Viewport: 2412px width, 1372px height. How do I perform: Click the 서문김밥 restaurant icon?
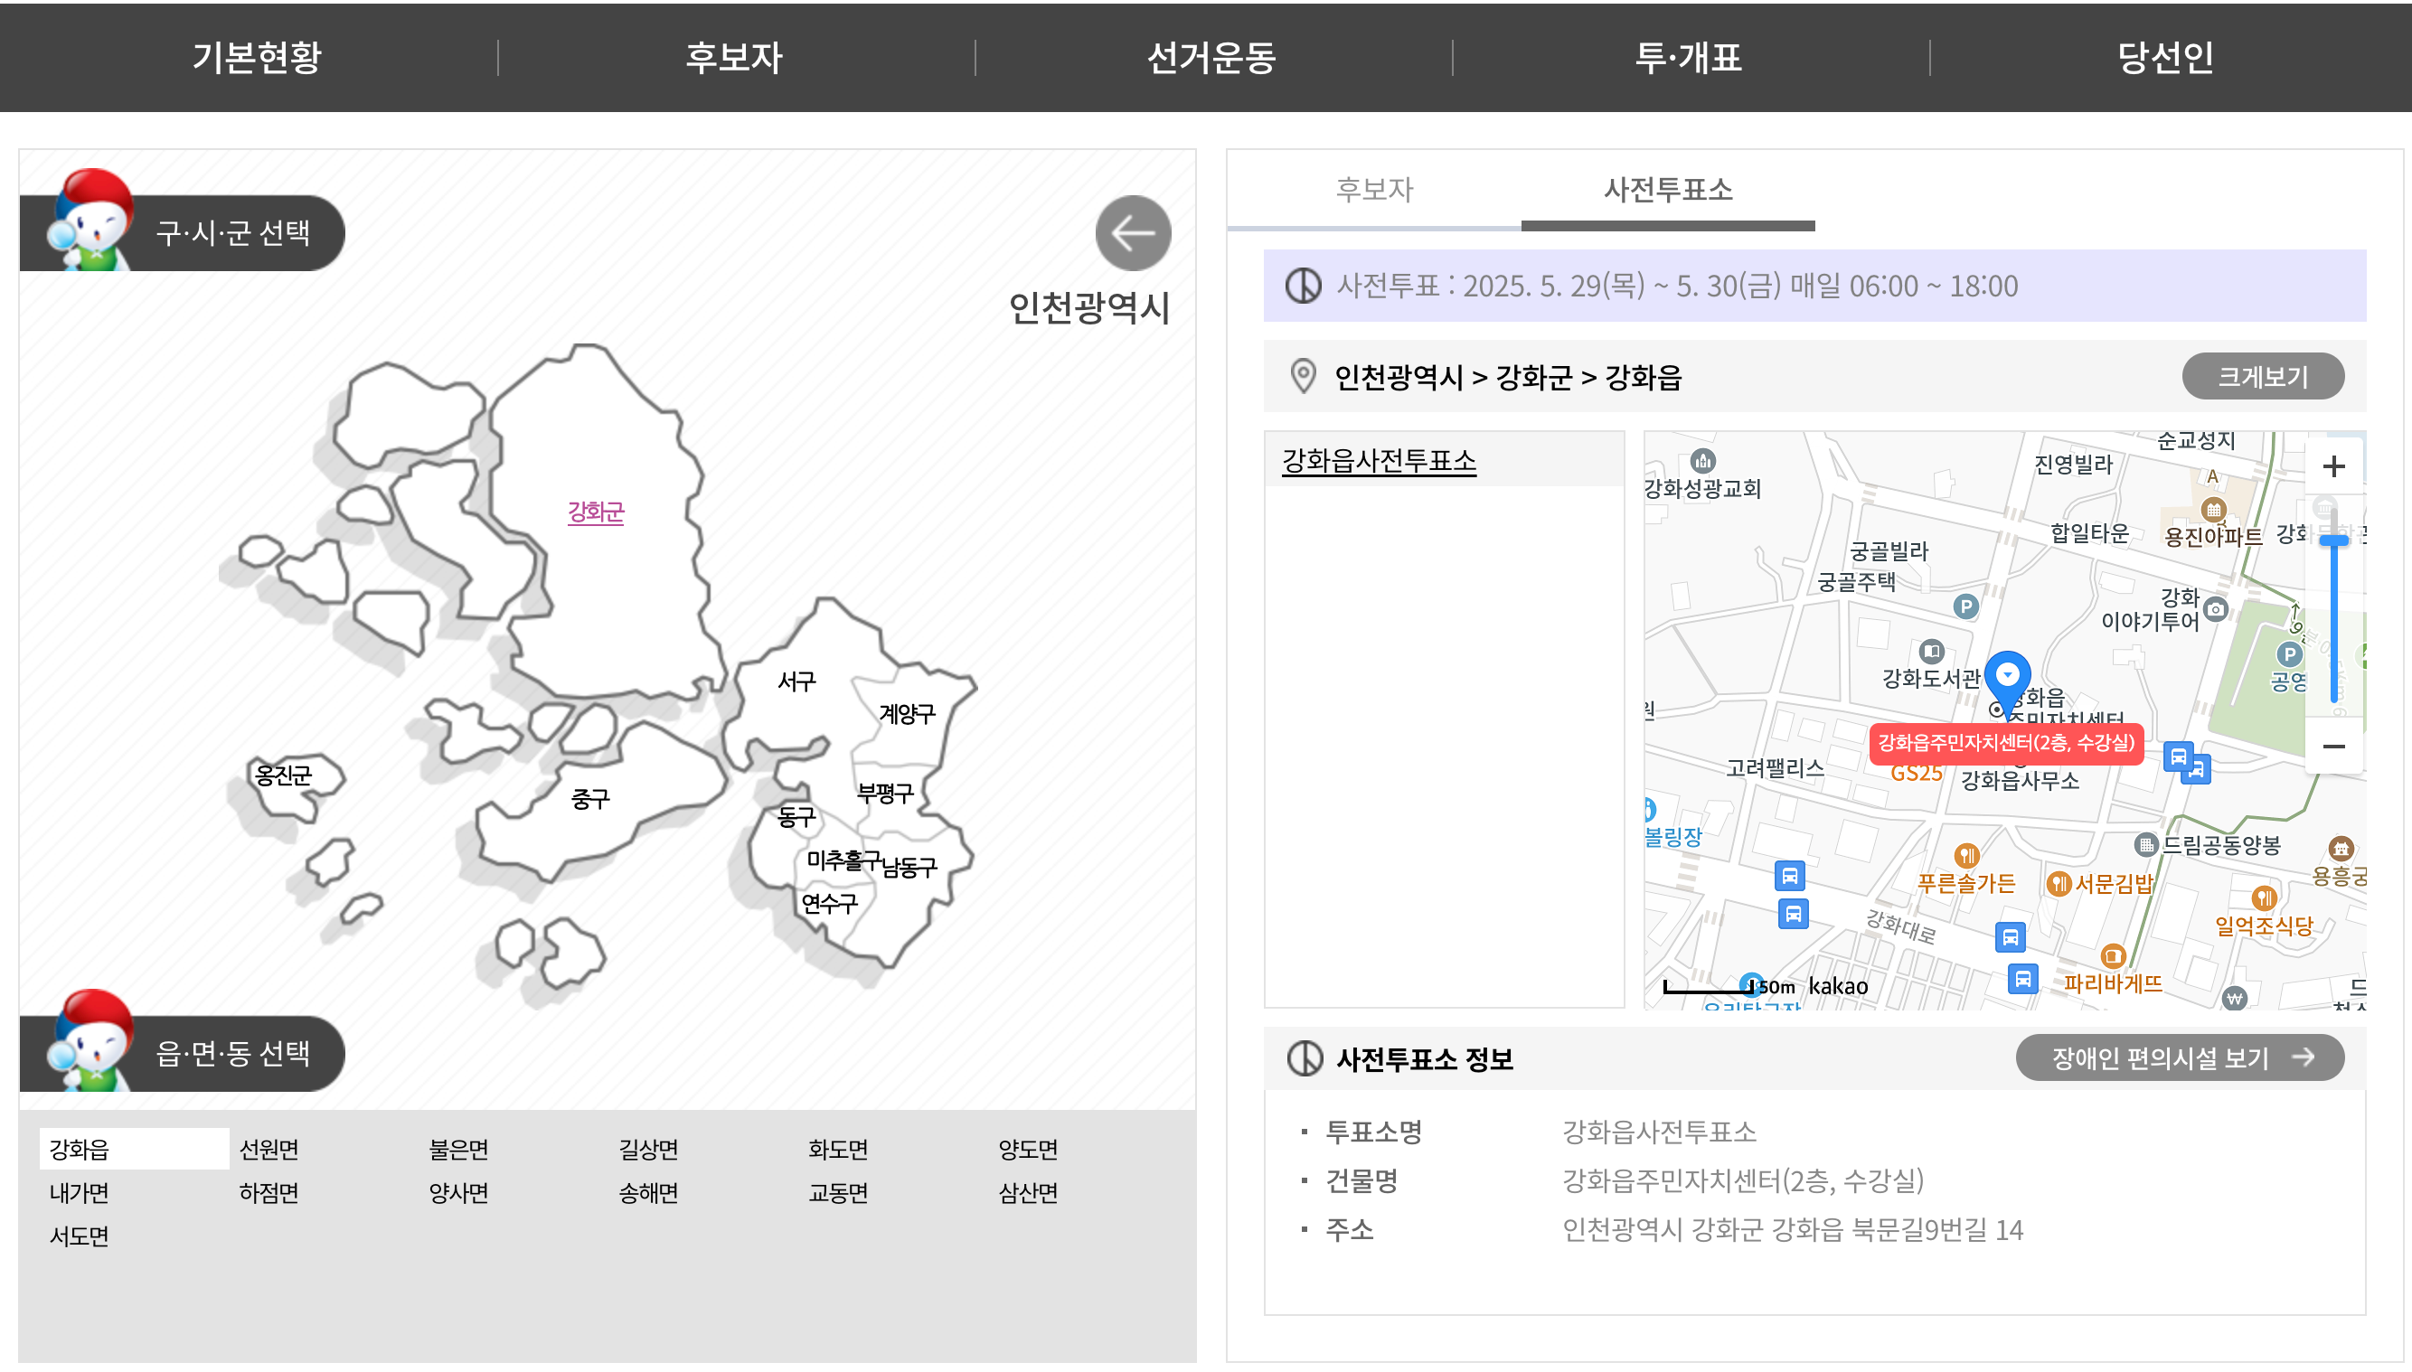pyautogui.click(x=2059, y=883)
